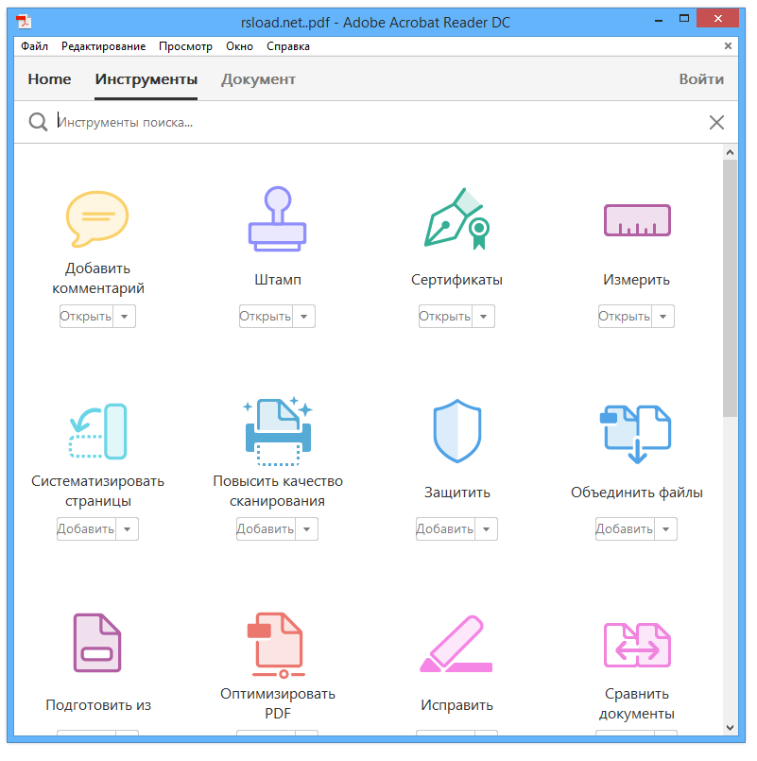Minimize the Acrobat Reader window
This screenshot has height=761, width=757.
tap(659, 20)
